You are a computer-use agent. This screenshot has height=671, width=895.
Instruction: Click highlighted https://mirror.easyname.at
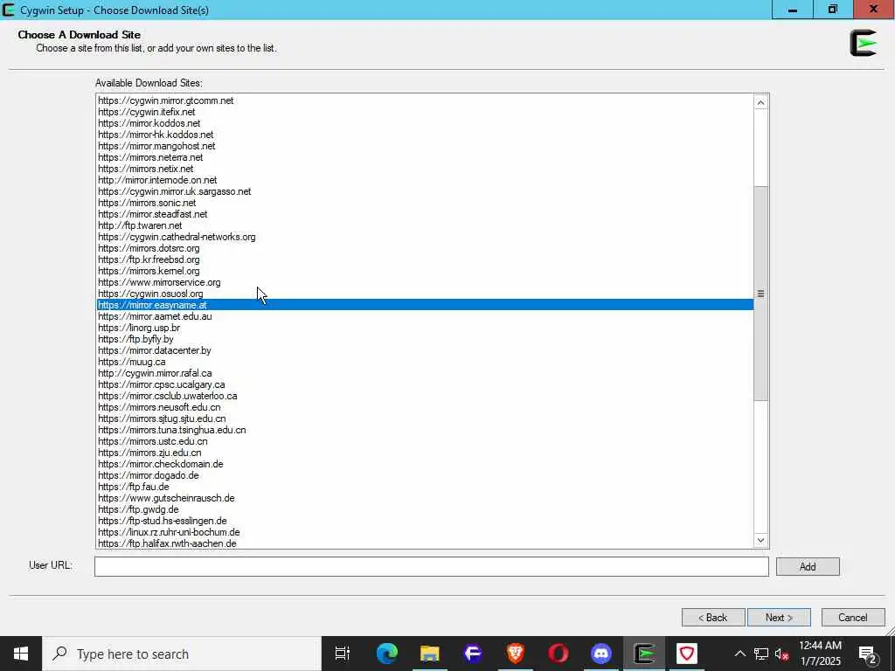point(425,305)
